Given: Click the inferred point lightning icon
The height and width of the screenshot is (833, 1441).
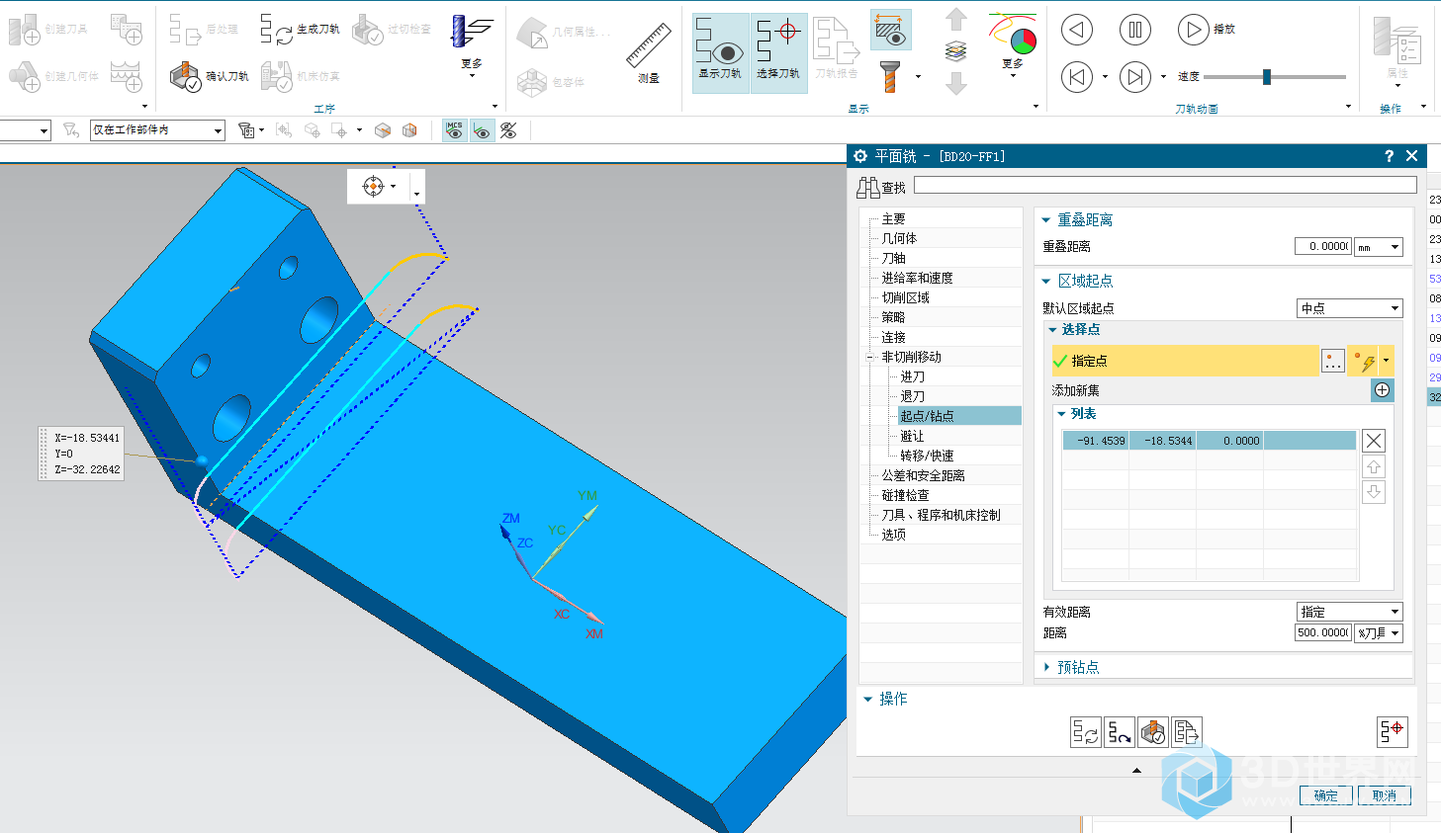Looking at the screenshot, I should 1365,362.
